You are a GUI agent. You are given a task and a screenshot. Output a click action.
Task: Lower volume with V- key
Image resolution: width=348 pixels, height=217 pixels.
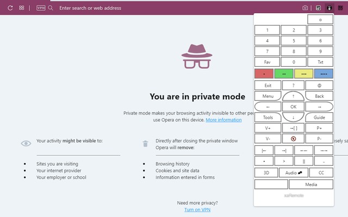coord(268,138)
